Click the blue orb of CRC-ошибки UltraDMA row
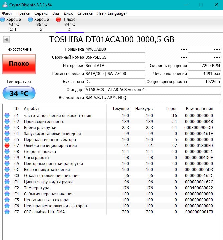Screen dimensions: 223x240 tap(7, 212)
